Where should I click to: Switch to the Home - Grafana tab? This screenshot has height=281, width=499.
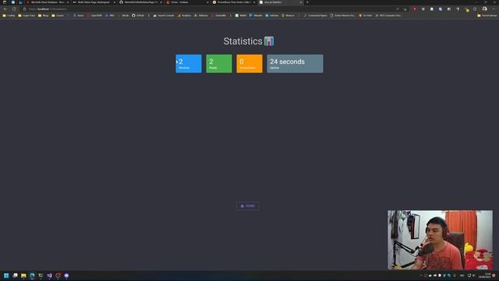coord(186,2)
